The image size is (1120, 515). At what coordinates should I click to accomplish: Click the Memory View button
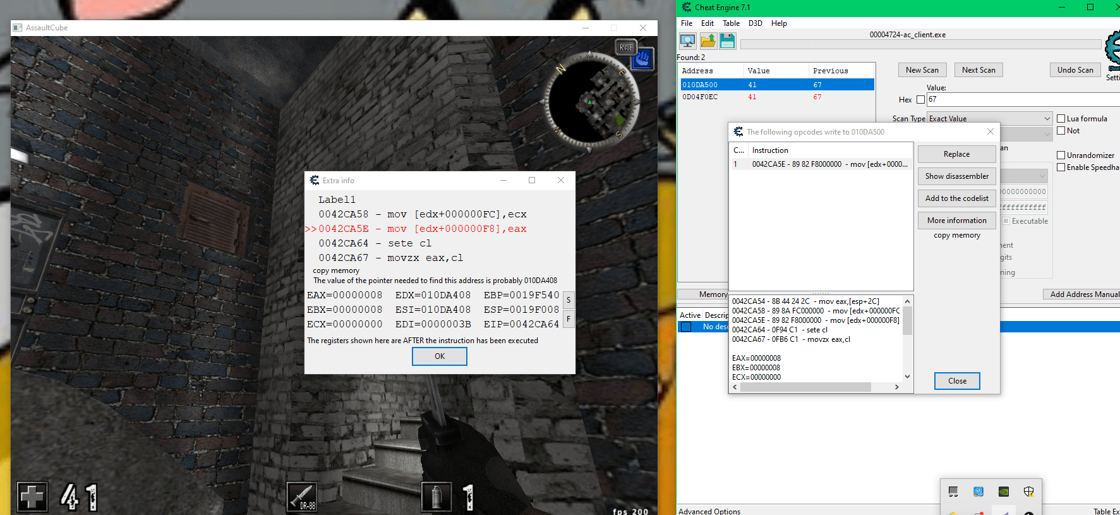tap(703, 294)
